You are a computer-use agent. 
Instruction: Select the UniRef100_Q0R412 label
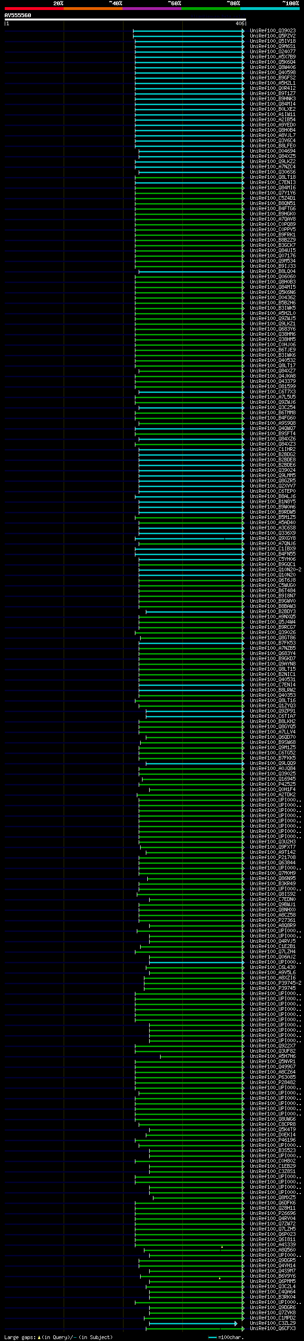click(272, 88)
